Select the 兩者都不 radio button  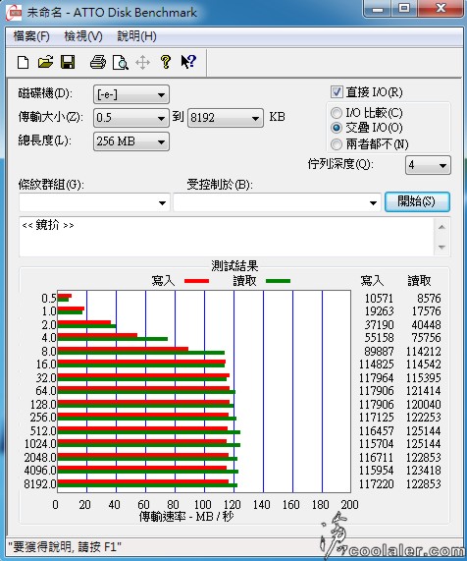coord(337,144)
